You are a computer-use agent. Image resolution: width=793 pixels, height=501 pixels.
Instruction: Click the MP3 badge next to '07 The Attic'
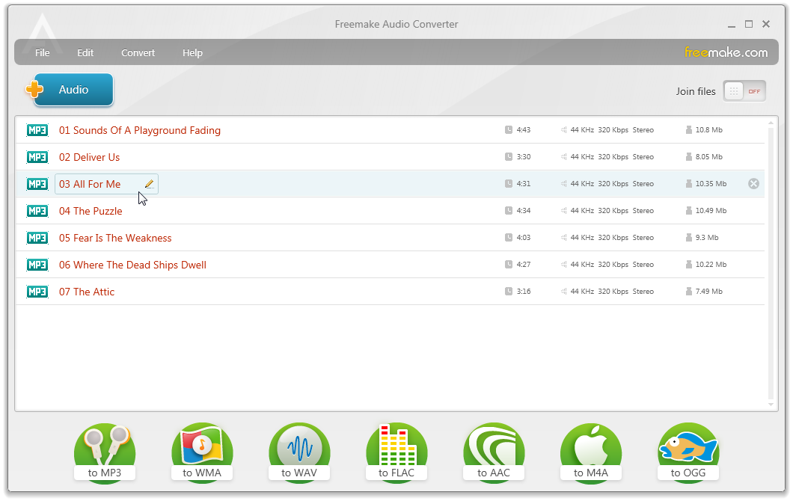coord(37,291)
